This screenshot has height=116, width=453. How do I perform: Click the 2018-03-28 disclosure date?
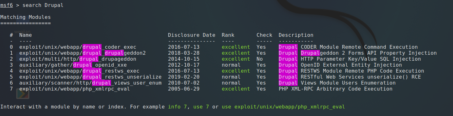[184, 53]
